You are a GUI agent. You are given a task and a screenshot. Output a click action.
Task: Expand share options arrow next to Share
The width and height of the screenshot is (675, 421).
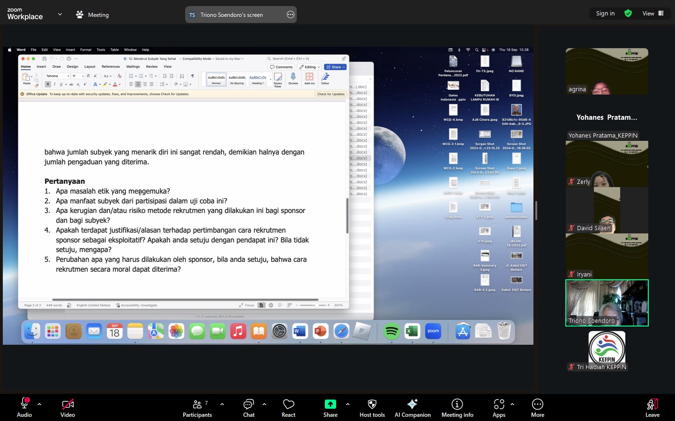pyautogui.click(x=347, y=404)
